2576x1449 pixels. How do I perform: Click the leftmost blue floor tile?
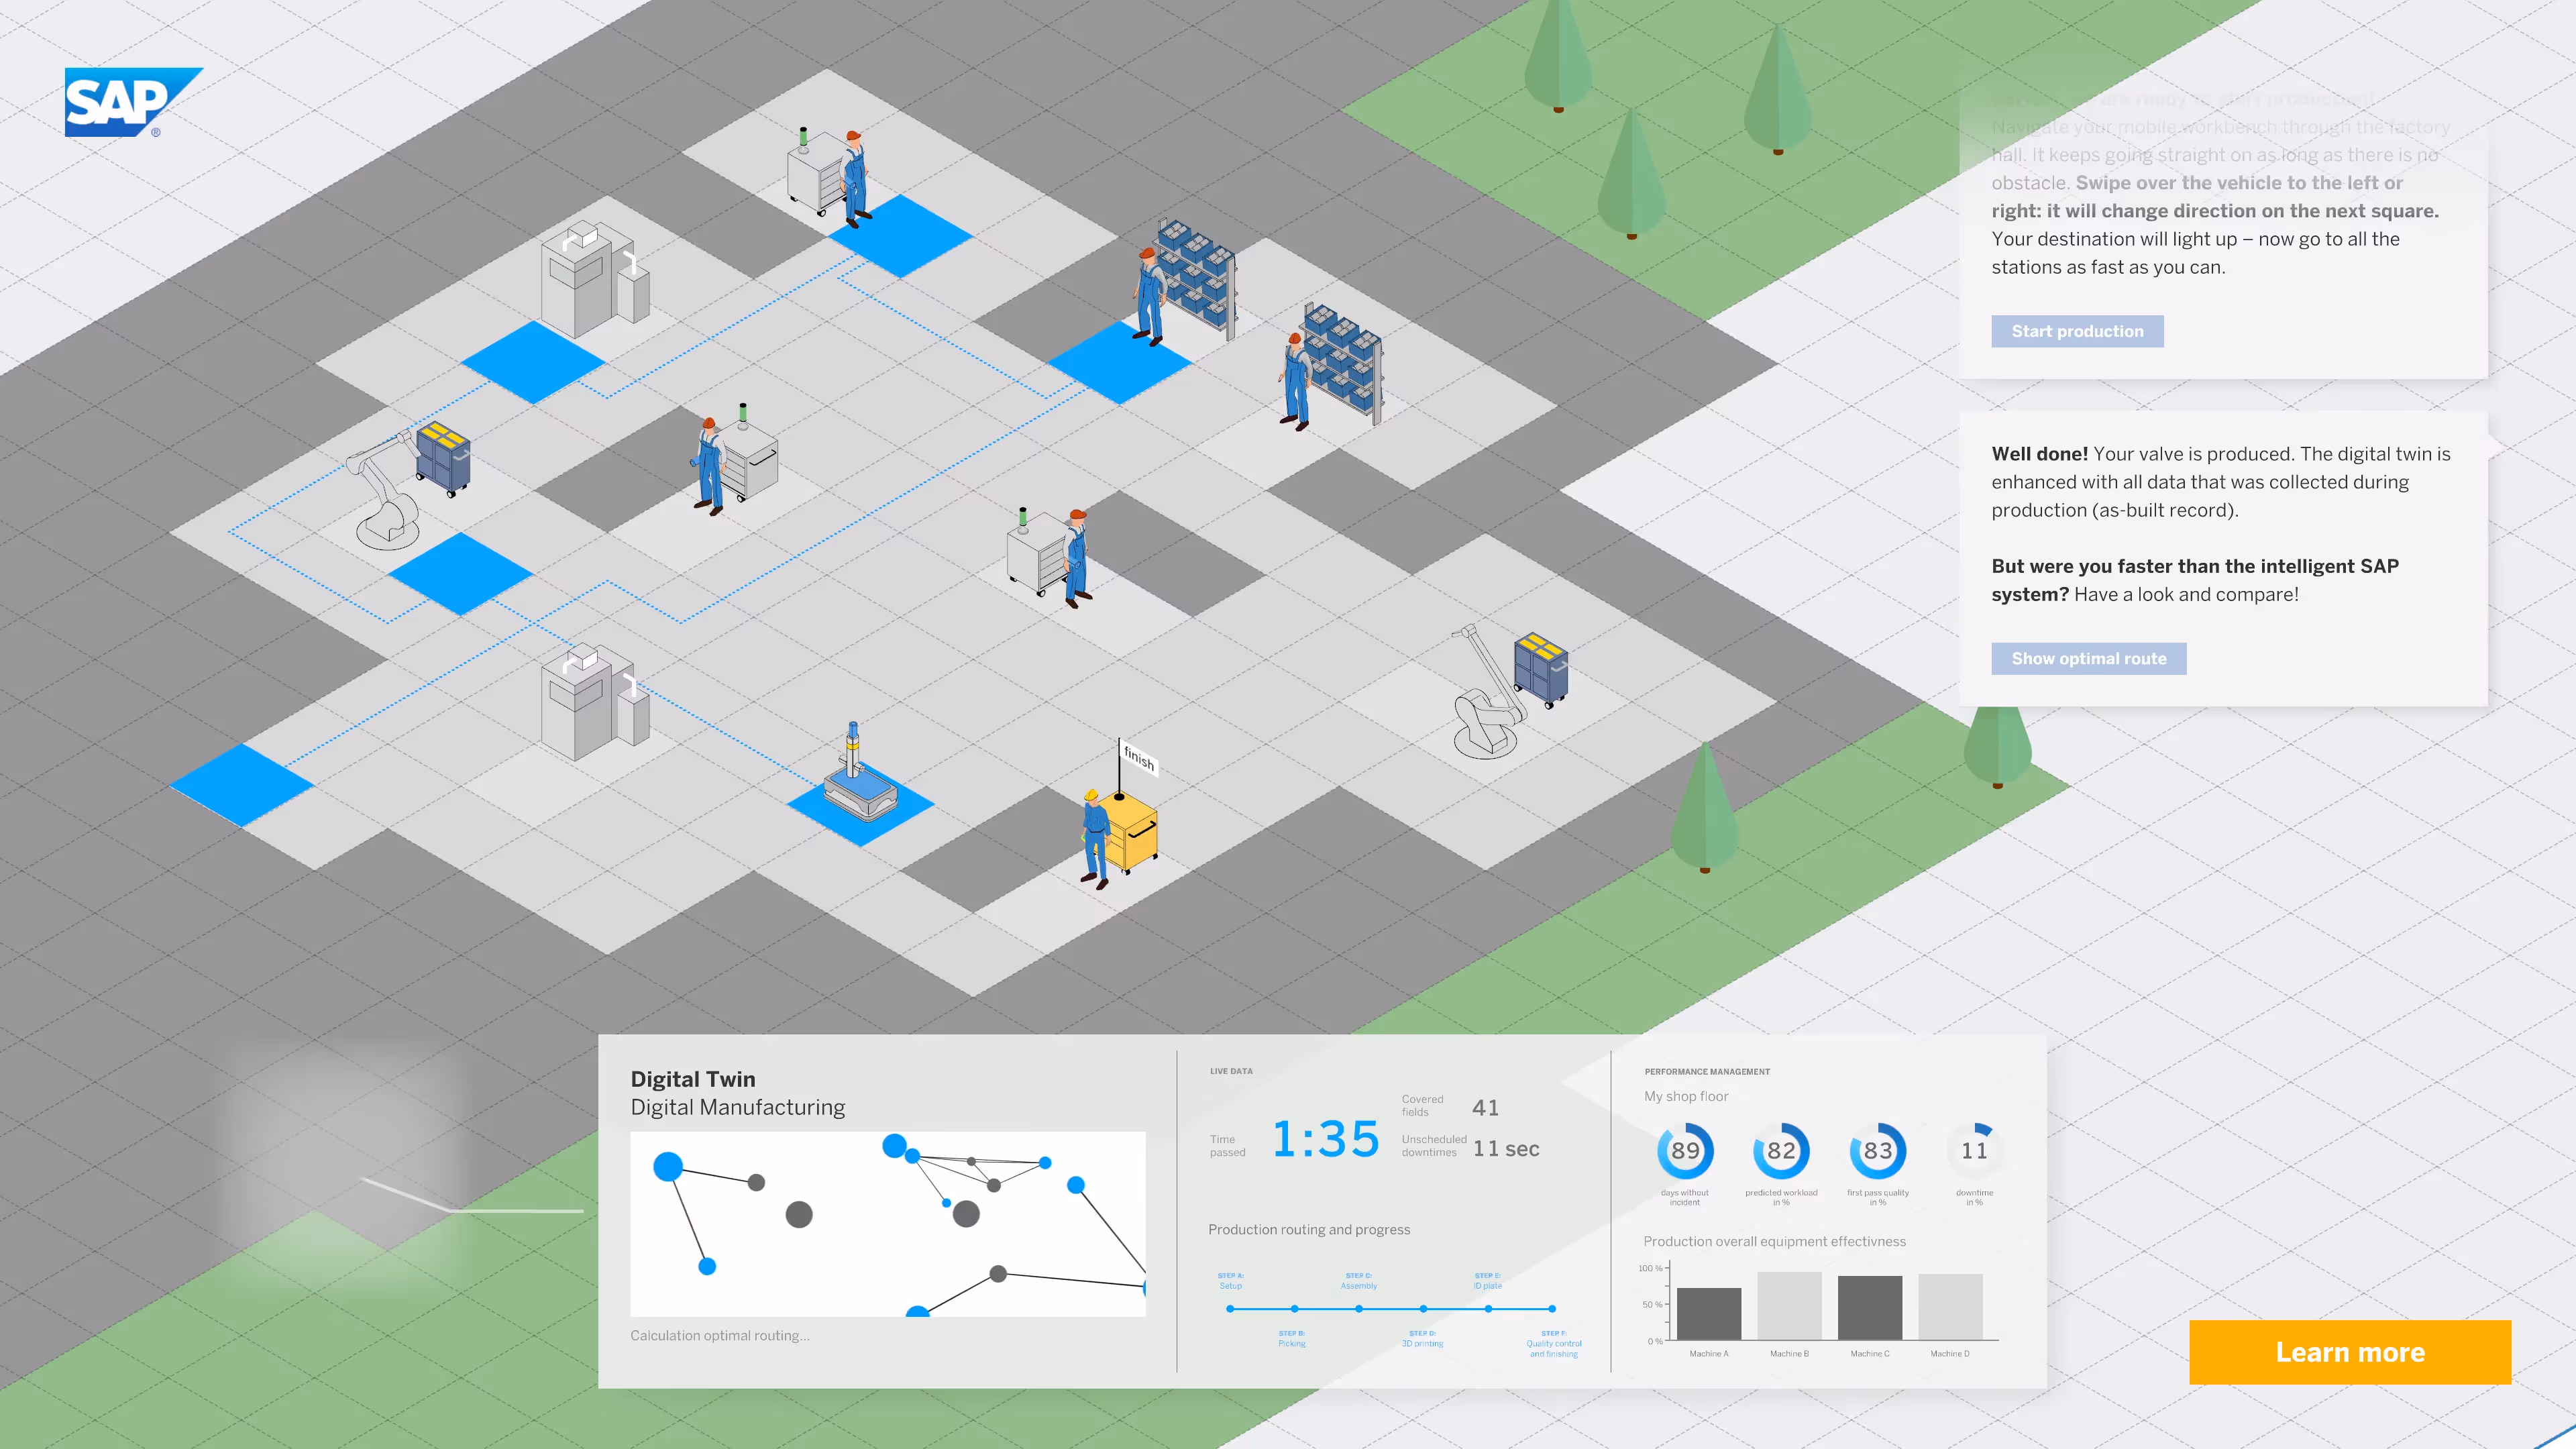tap(241, 785)
